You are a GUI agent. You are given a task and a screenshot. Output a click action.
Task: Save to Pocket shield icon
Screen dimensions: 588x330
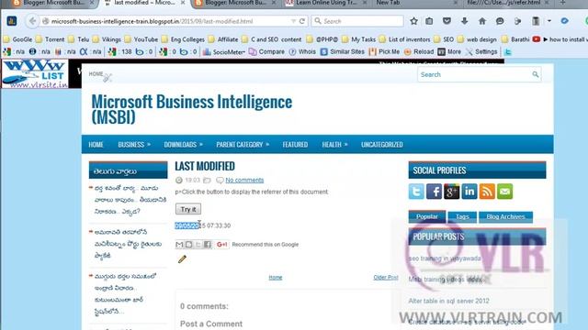pos(447,21)
